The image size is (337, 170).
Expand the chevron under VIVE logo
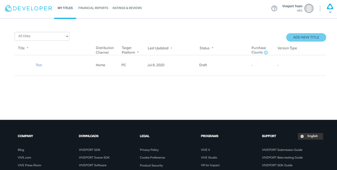[x=330, y=12]
